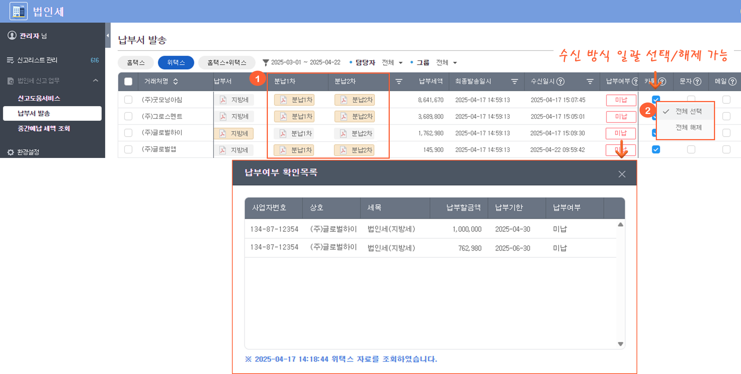Image resolution: width=741 pixels, height=374 pixels.
Task: Click the 법인세 building logo icon
Action: coord(18,11)
